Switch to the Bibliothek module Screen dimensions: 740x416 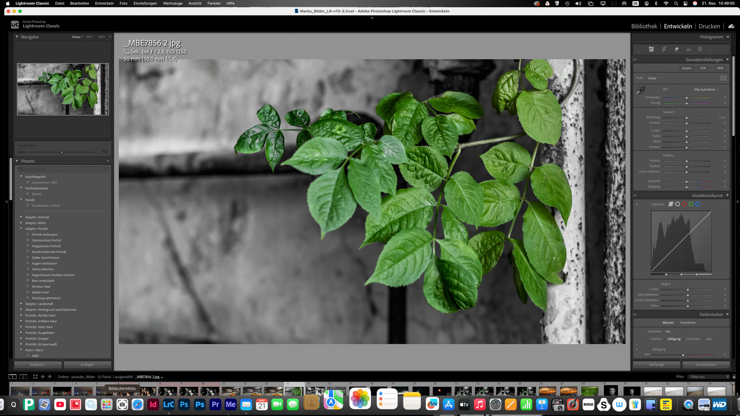point(644,26)
